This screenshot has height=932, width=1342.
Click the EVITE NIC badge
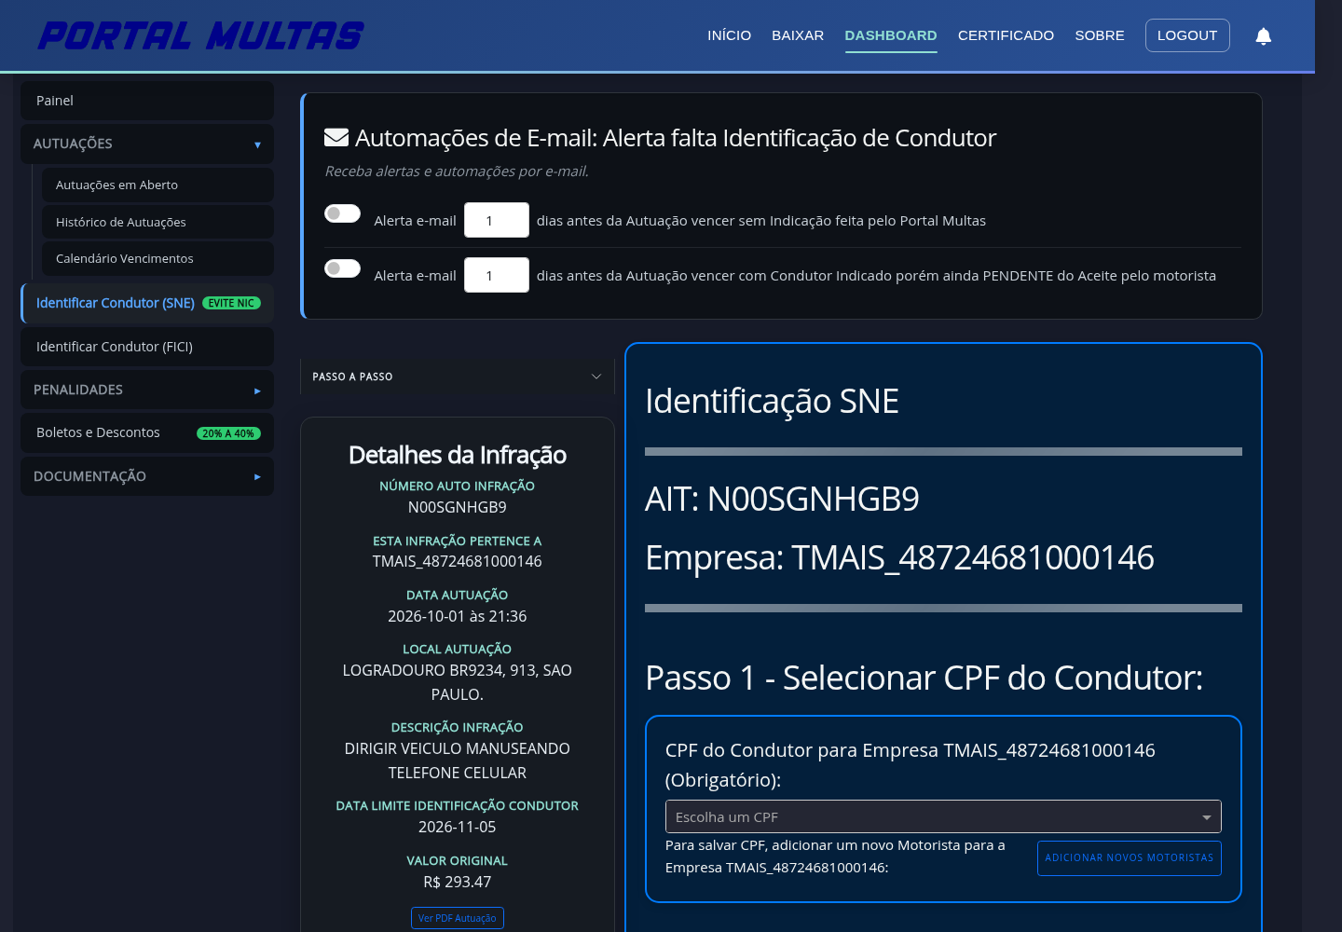pos(231,303)
